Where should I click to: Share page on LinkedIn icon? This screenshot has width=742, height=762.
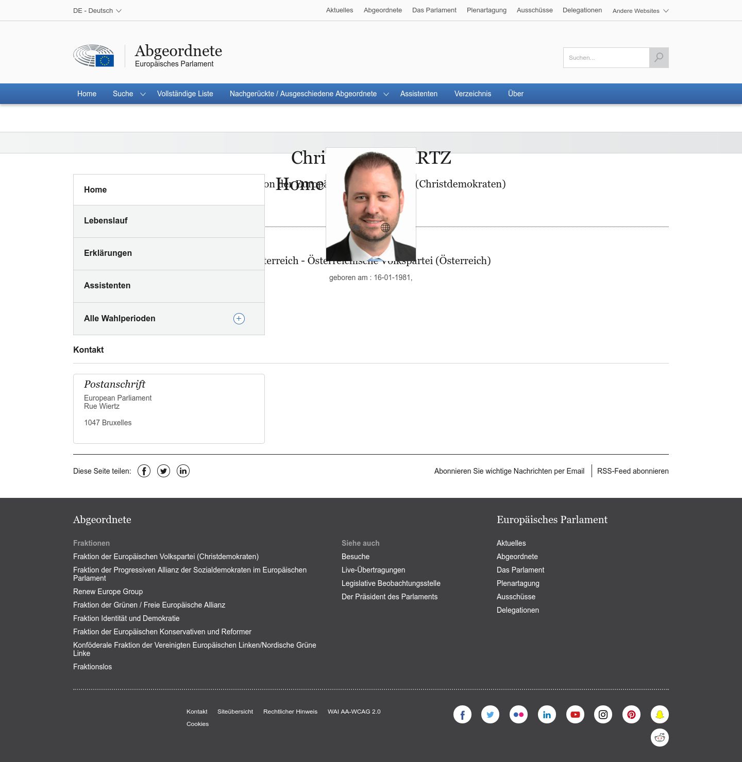(183, 471)
